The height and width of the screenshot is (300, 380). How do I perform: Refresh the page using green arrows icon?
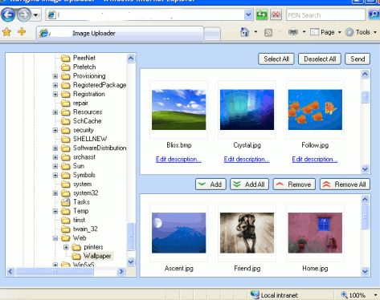click(x=262, y=14)
